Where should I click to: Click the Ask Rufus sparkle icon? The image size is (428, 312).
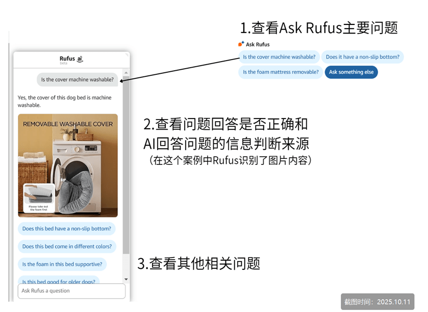point(241,44)
